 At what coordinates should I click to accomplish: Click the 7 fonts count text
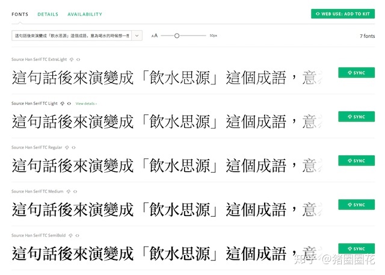[x=368, y=36]
